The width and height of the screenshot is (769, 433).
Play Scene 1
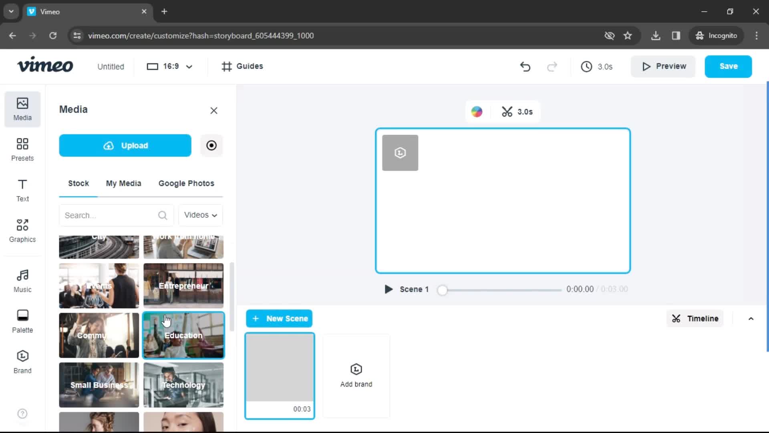click(388, 289)
